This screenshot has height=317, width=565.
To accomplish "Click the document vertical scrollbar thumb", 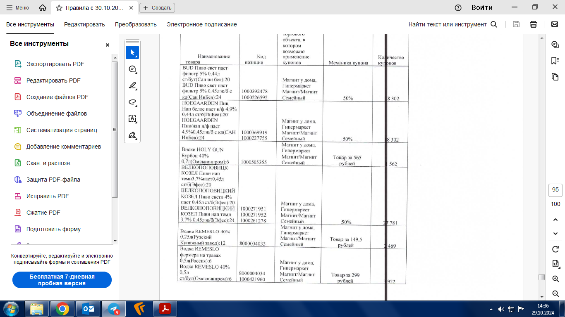I will [541, 277].
